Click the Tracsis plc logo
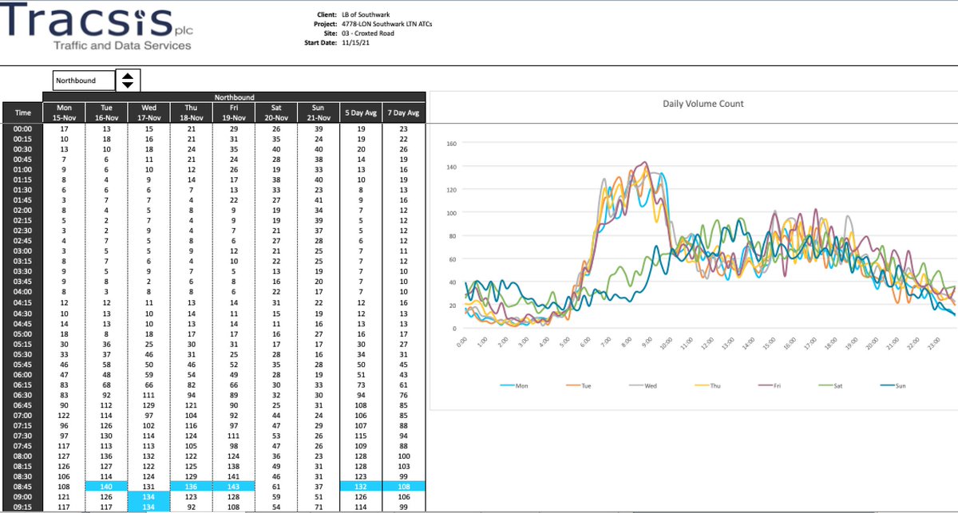Image resolution: width=958 pixels, height=513 pixels. click(98, 21)
